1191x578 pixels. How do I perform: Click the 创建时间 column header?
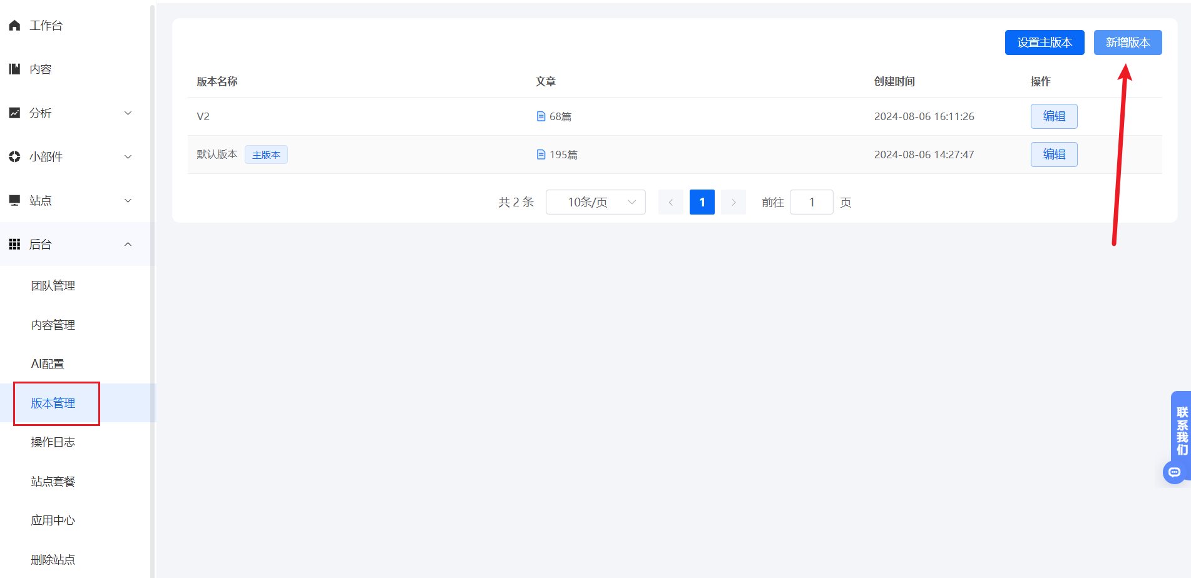[x=894, y=81]
